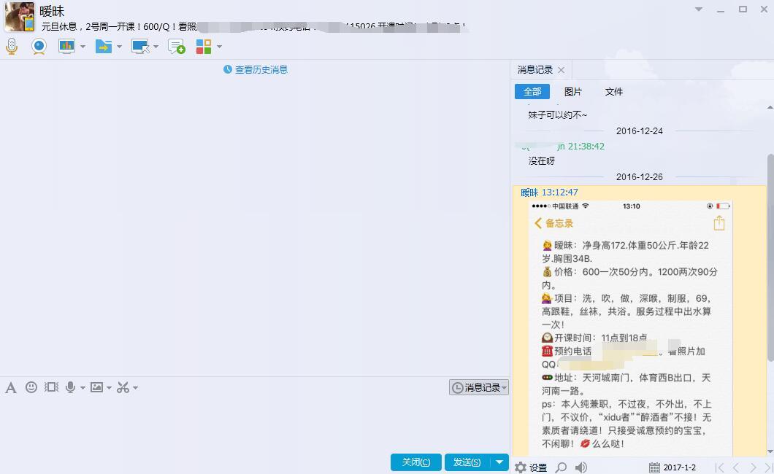Screen dimensions: 774x474
Task: Open the send options dropdown arrow
Action: (x=499, y=462)
